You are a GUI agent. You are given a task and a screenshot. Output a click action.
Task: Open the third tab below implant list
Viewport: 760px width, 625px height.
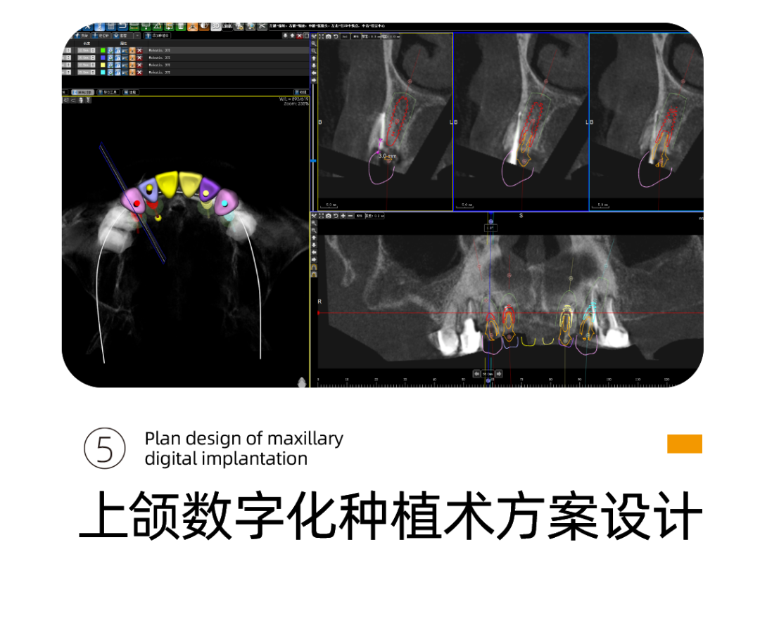[x=131, y=92]
